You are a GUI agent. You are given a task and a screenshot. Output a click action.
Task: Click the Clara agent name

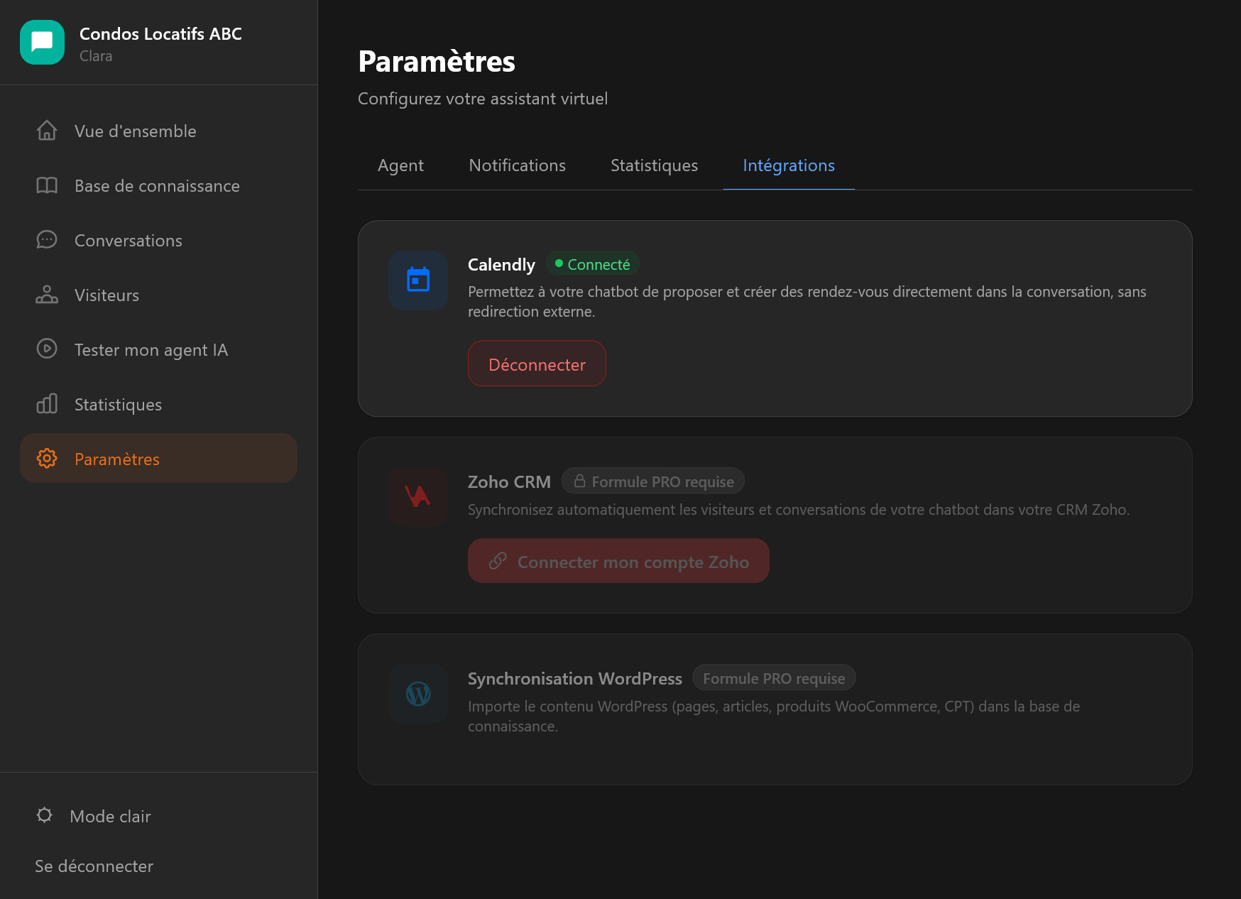coord(96,56)
